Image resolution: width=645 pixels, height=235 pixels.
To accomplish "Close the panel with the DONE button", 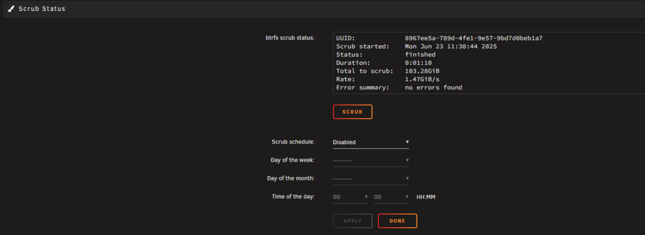I will tap(397, 221).
